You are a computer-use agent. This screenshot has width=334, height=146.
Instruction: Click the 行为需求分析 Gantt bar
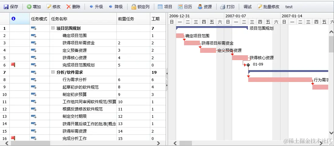coord(280,80)
